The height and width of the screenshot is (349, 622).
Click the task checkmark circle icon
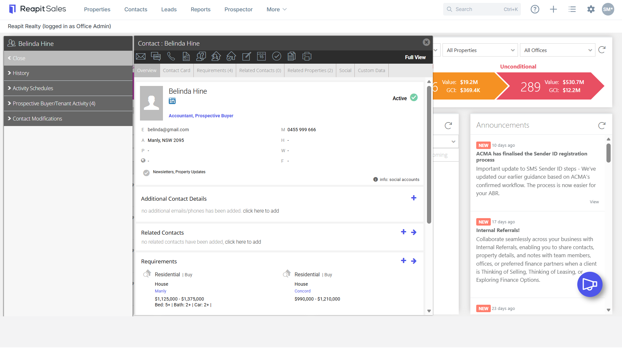(277, 57)
